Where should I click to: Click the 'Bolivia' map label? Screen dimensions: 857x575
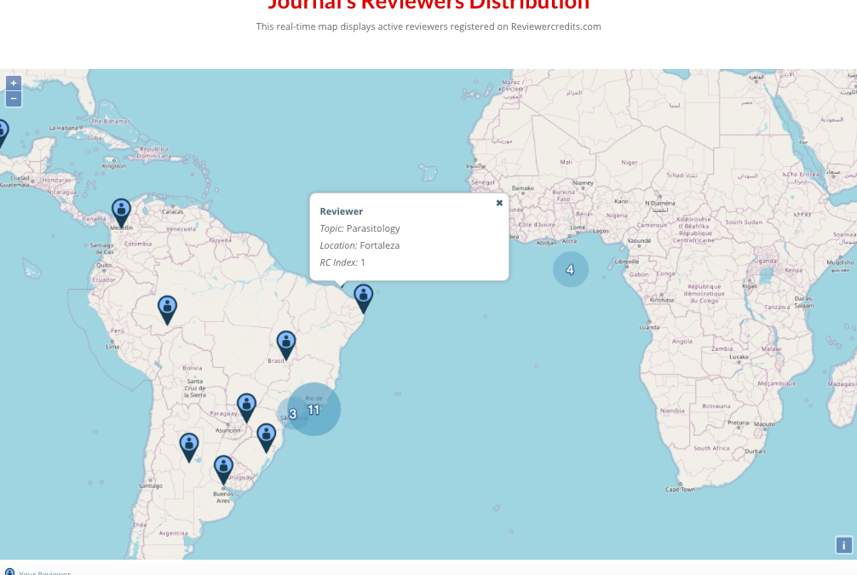[193, 368]
